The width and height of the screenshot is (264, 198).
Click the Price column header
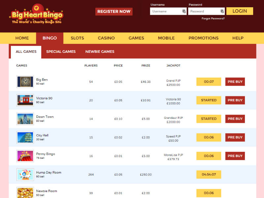click(118, 65)
